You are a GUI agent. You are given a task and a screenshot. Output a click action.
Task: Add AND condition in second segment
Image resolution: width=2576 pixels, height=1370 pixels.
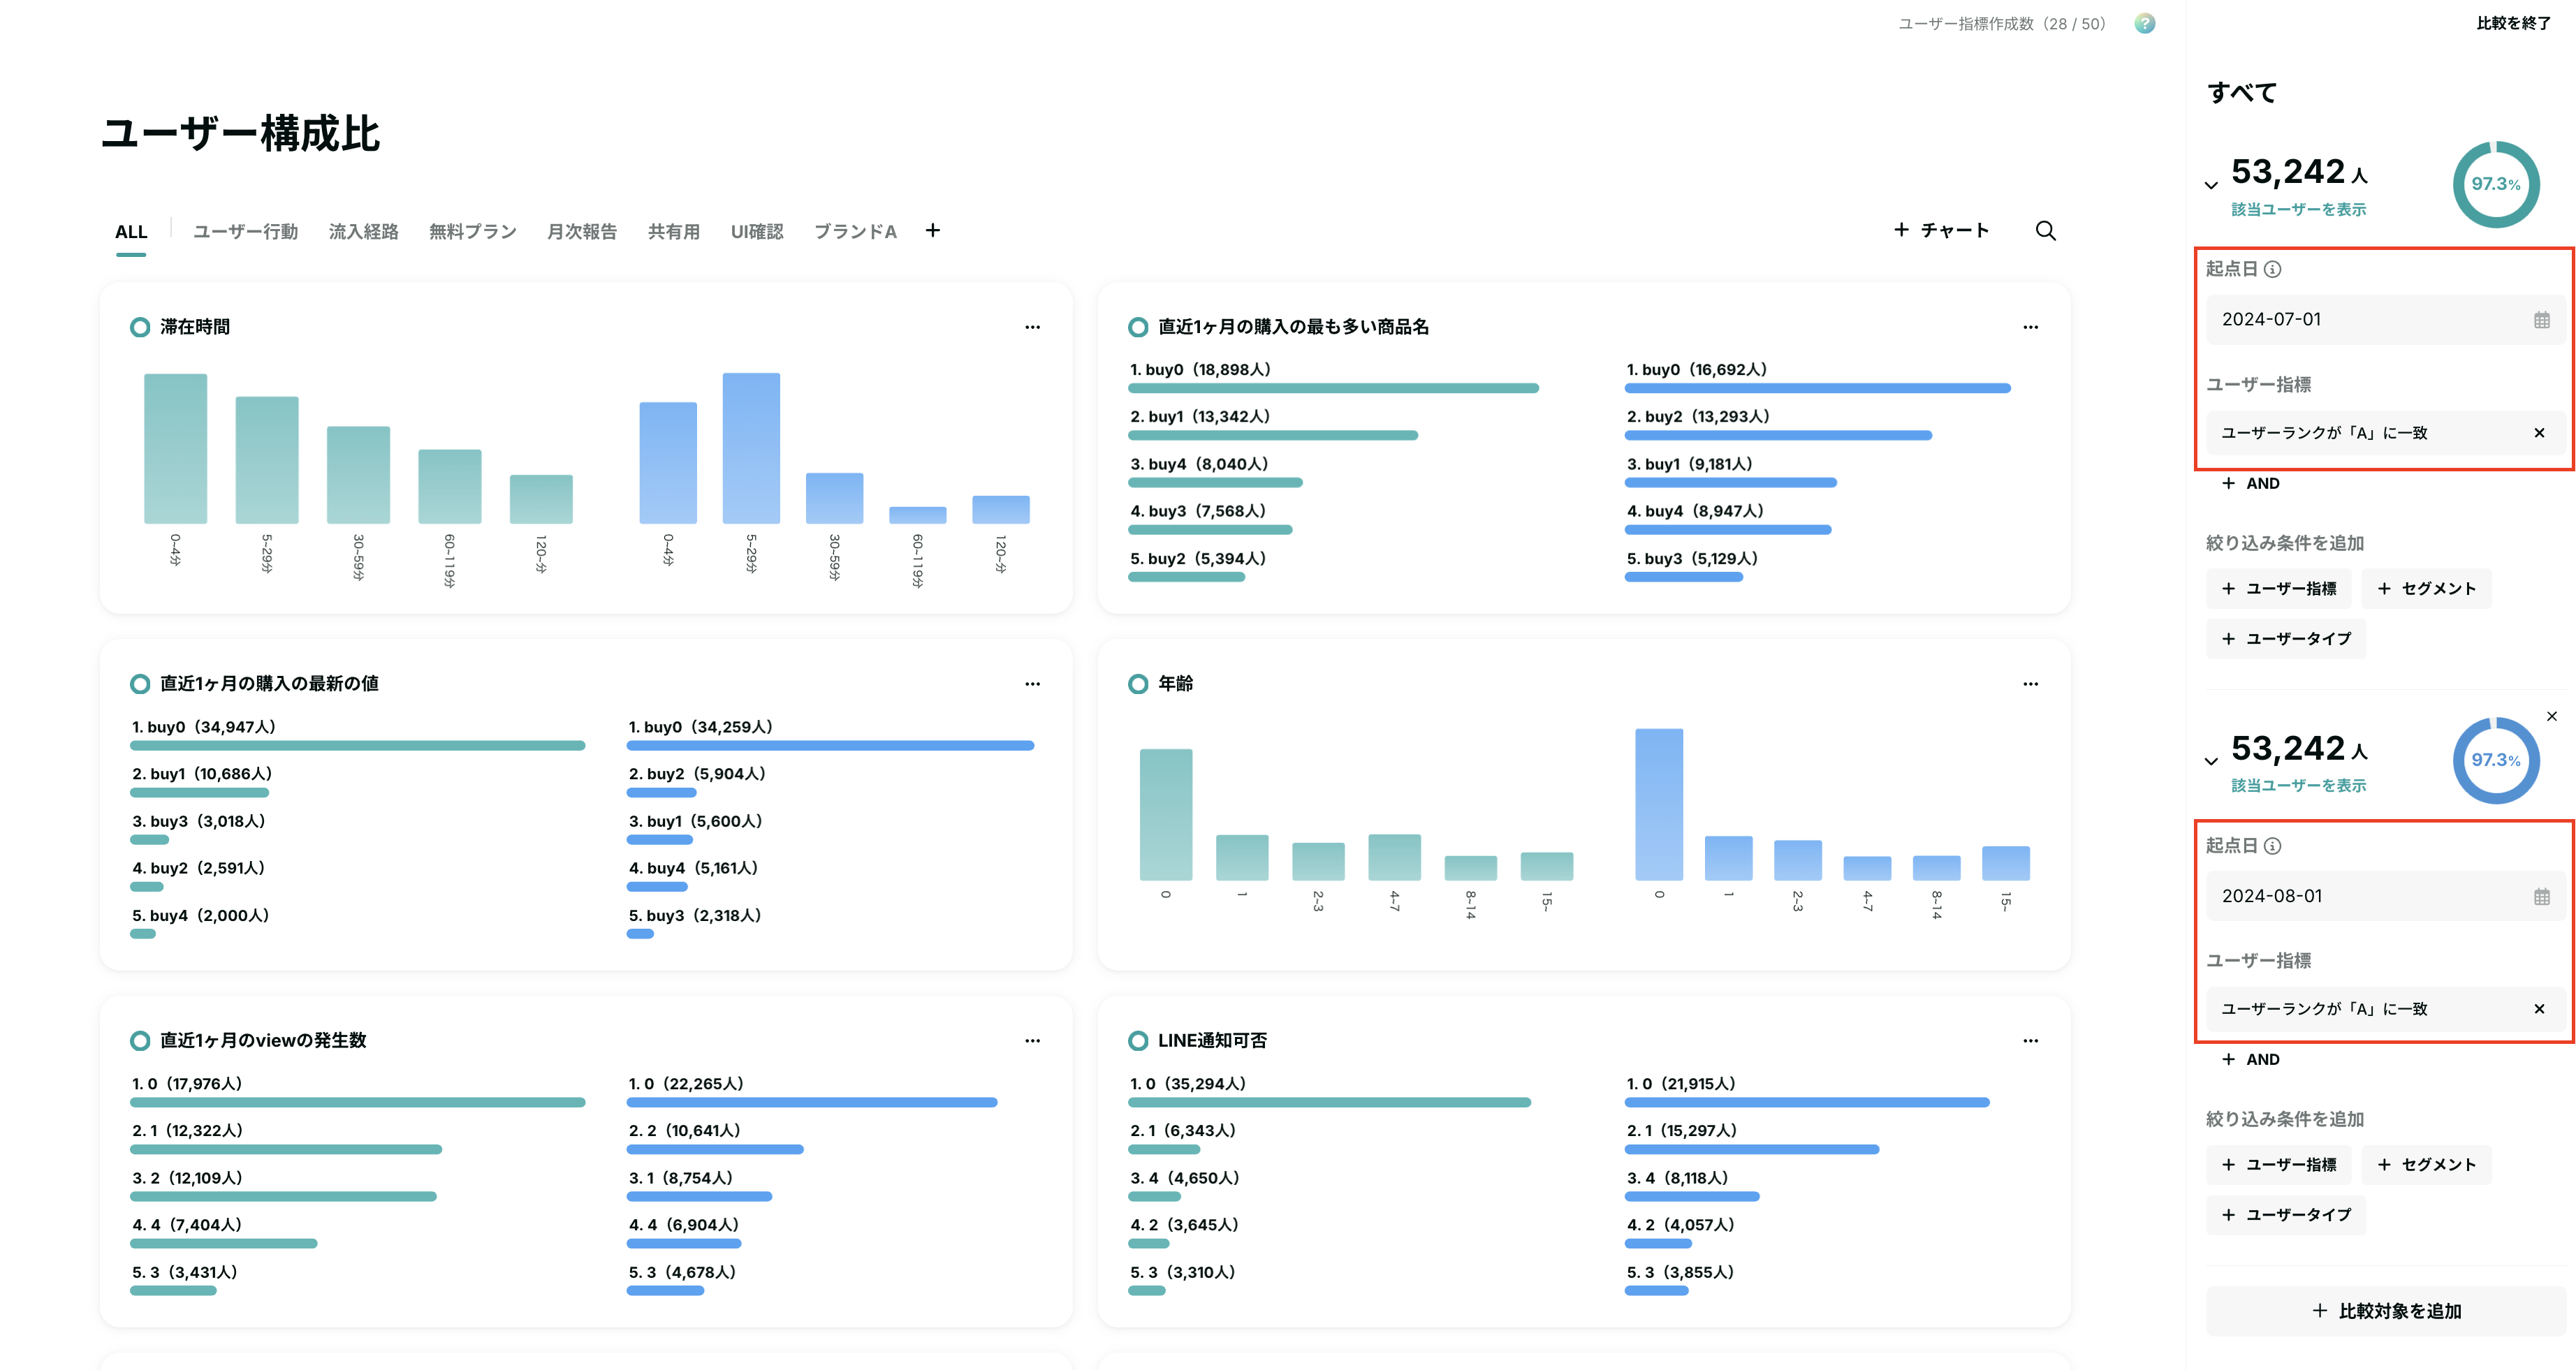[2251, 1060]
